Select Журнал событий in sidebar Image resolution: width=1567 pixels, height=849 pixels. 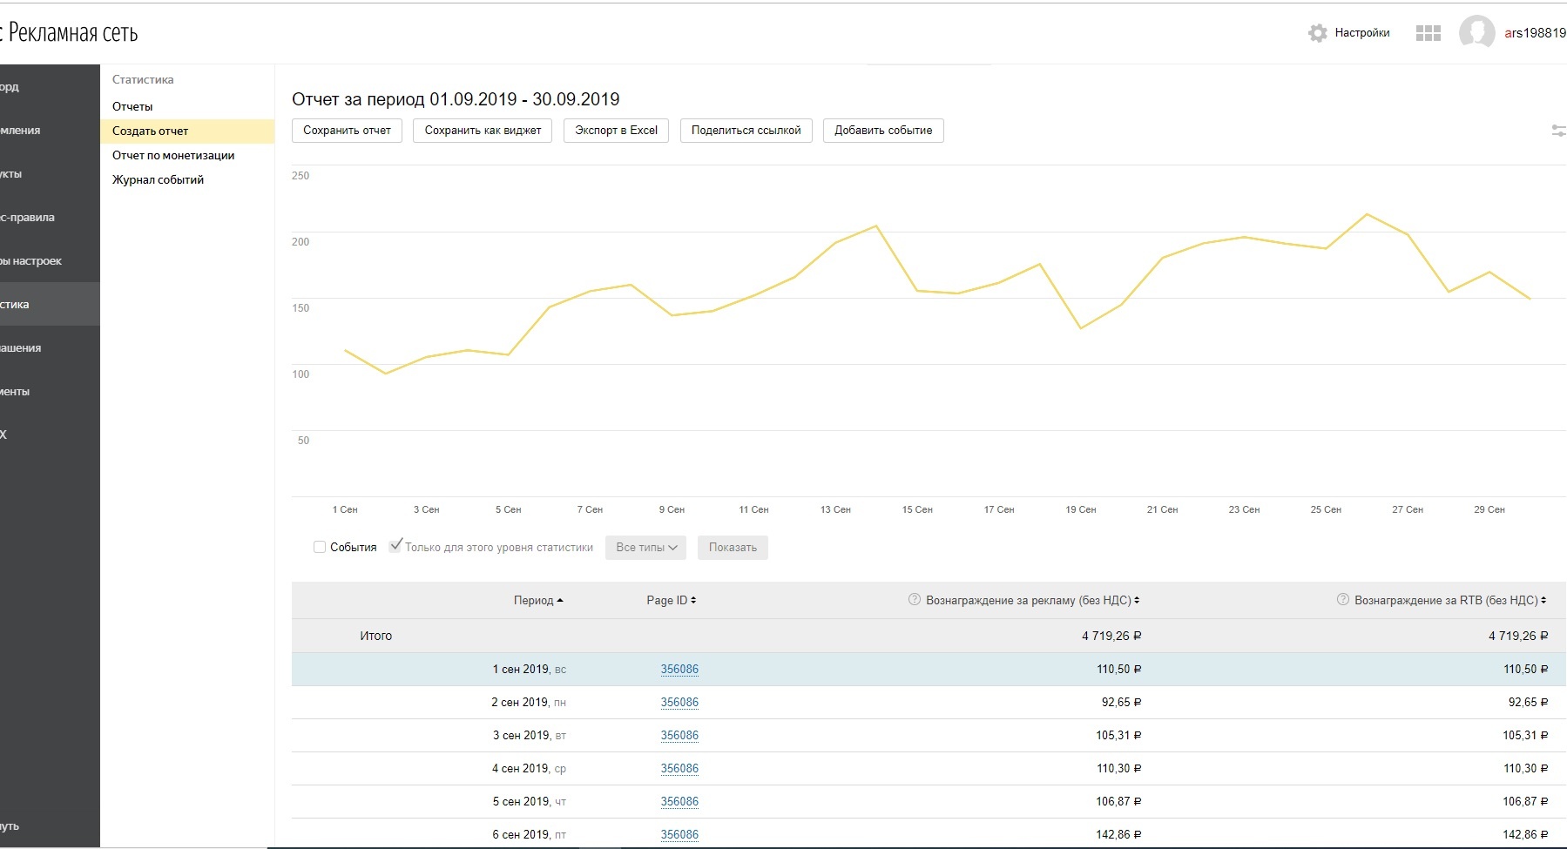pyautogui.click(x=158, y=179)
